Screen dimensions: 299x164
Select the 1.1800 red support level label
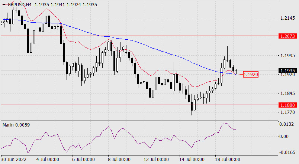point(288,105)
